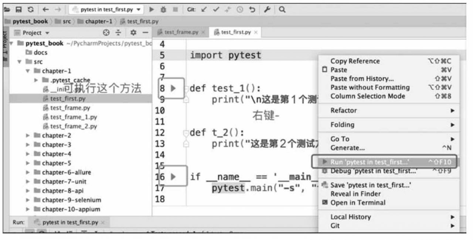Click the toolbar Run play icon
Viewport: 473px width, 240px height.
click(x=152, y=10)
